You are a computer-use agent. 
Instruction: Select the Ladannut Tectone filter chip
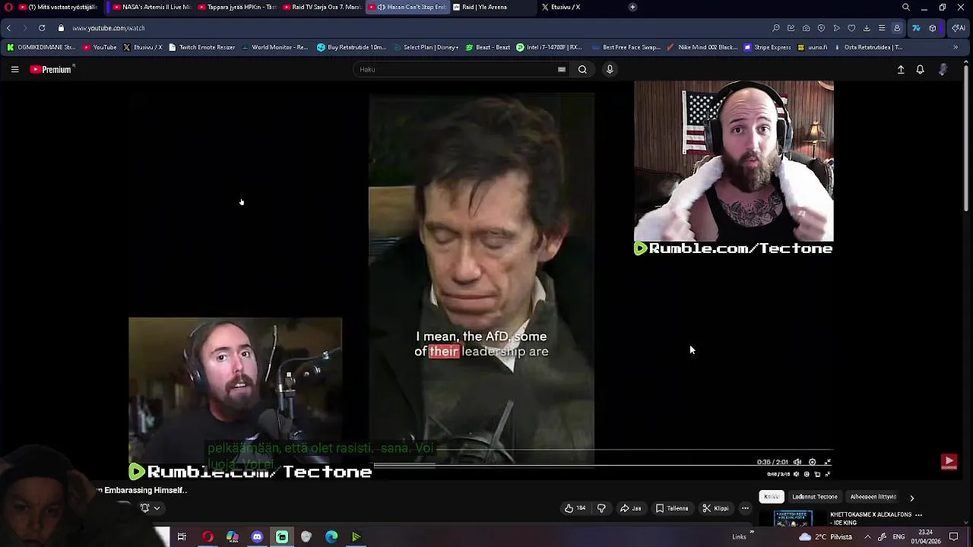[x=814, y=497]
